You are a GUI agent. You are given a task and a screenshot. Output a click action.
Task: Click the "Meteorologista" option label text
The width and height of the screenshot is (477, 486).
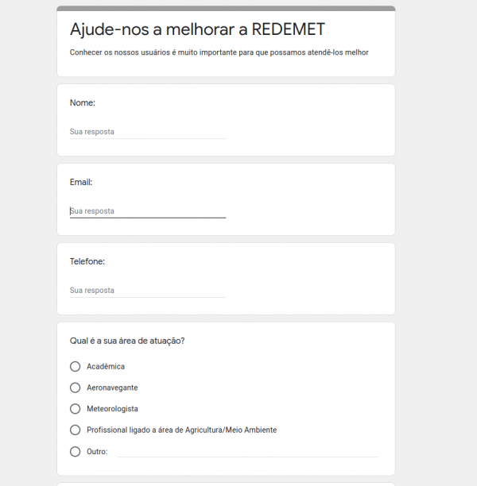[x=112, y=409]
